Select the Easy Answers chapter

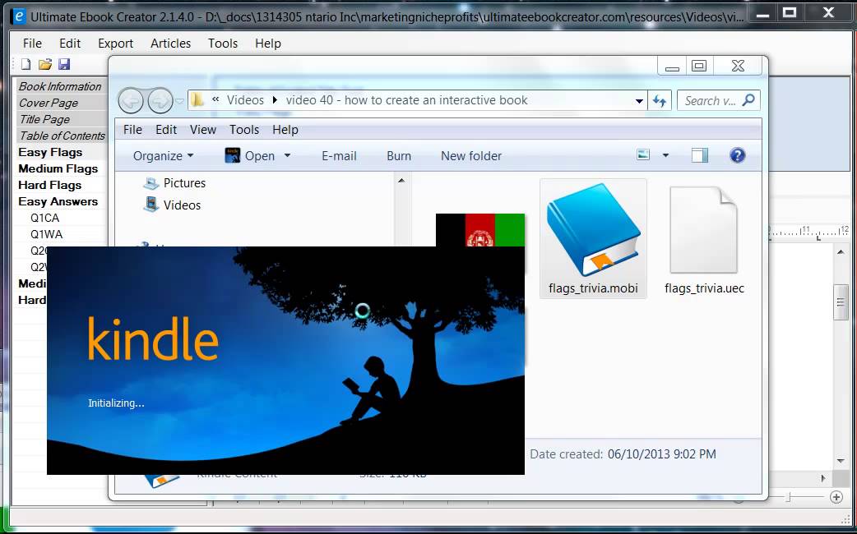click(58, 201)
